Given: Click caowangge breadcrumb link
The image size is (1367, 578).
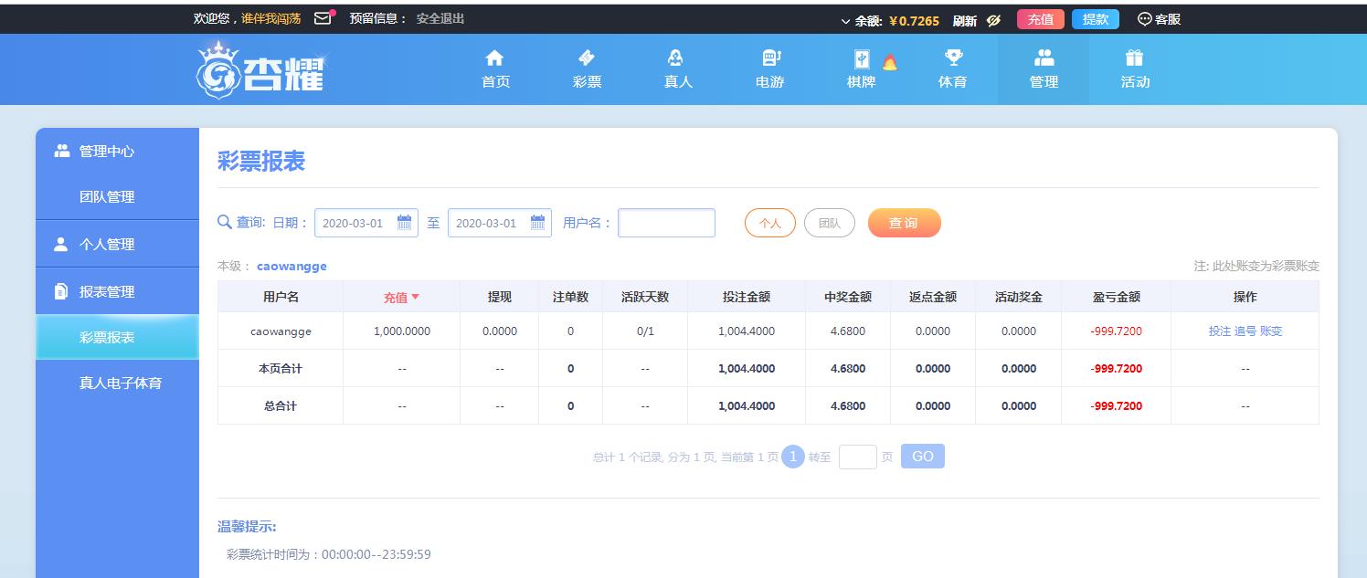Looking at the screenshot, I should point(291,267).
